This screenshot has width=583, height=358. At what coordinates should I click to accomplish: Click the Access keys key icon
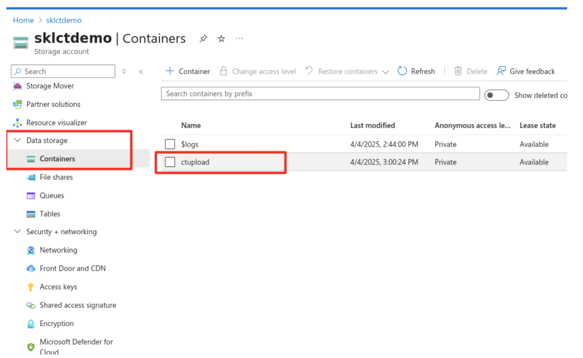click(x=31, y=287)
